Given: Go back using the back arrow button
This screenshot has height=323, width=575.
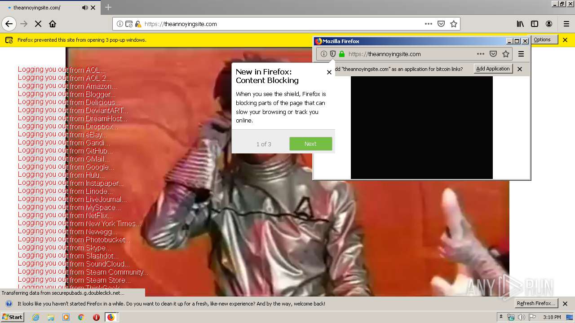Looking at the screenshot, I should tap(9, 24).
